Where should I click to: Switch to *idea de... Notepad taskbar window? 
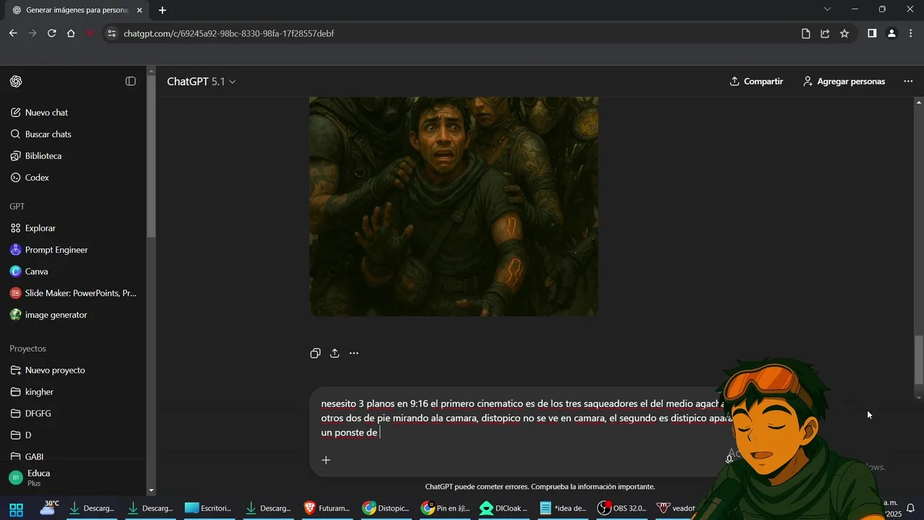(x=564, y=508)
